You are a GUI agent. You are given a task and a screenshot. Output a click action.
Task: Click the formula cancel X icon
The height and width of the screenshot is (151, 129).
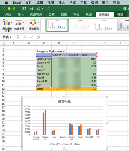coord(25,37)
